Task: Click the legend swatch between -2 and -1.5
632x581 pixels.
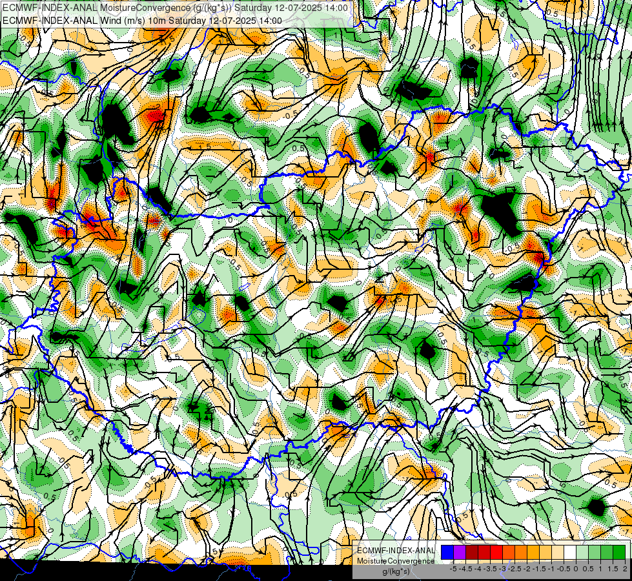Action: point(533,552)
